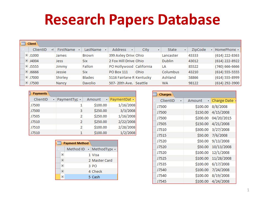Expand the Check method row
Screen dimensions: 265x199
tap(63, 171)
